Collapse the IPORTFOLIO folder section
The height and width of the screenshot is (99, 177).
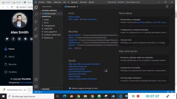tap(41, 16)
